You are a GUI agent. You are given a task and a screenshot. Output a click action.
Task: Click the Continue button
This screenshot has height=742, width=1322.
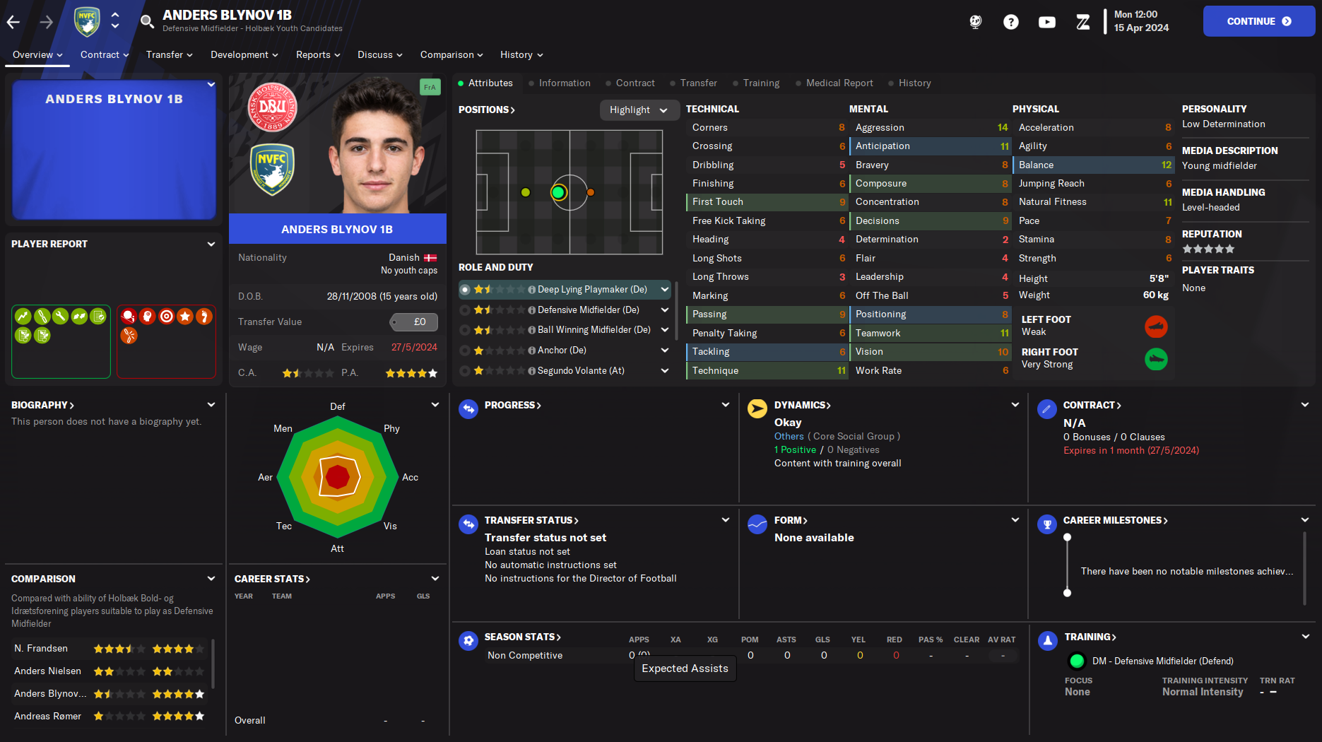point(1259,21)
